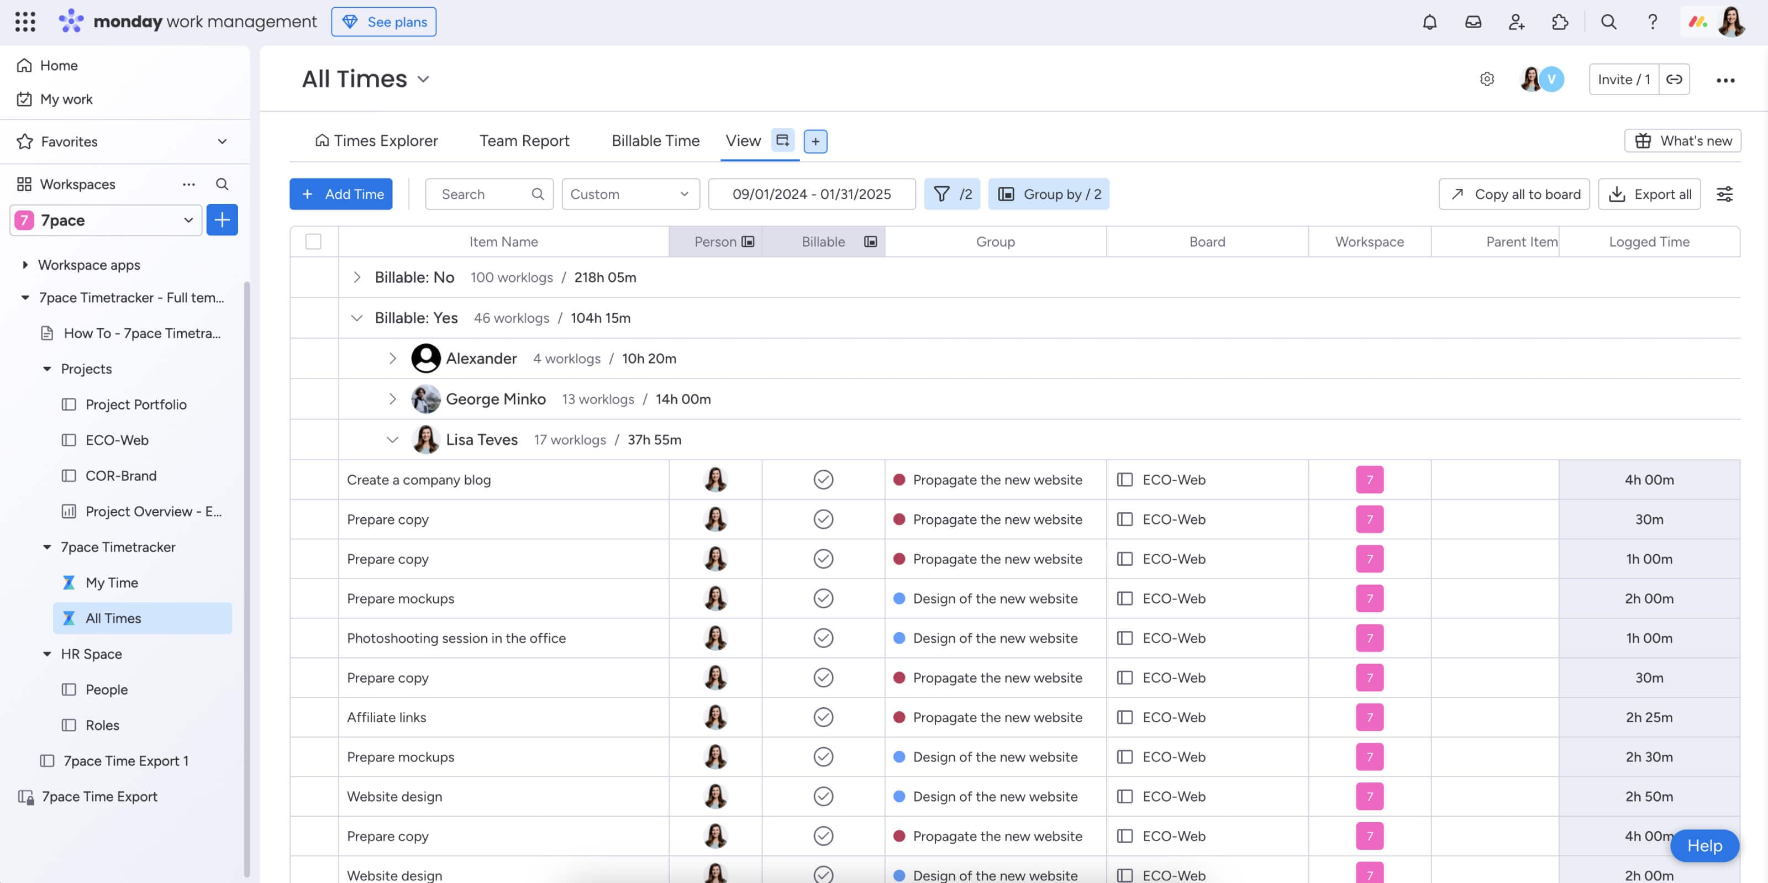The height and width of the screenshot is (883, 1768).
Task: Open the What's new button
Action: (x=1683, y=141)
